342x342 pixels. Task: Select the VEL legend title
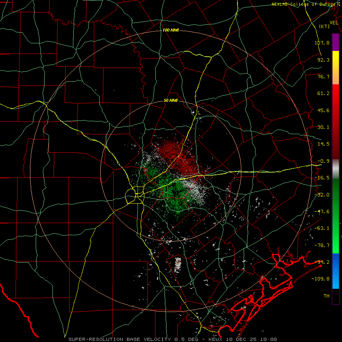[x=334, y=23]
